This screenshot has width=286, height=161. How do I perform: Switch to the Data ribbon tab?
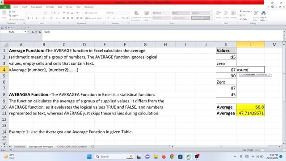click(x=60, y=7)
